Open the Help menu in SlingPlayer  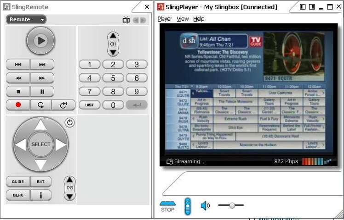click(199, 19)
